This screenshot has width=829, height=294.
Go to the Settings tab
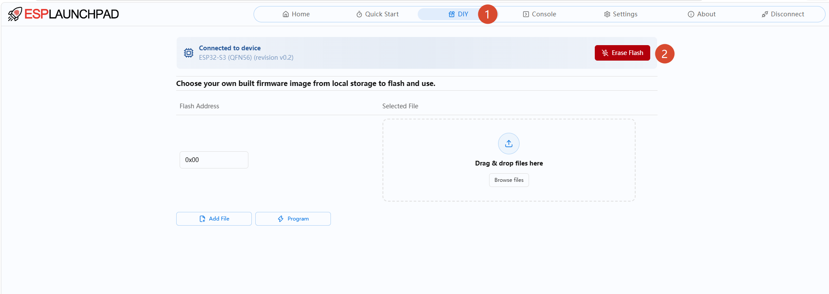[621, 14]
